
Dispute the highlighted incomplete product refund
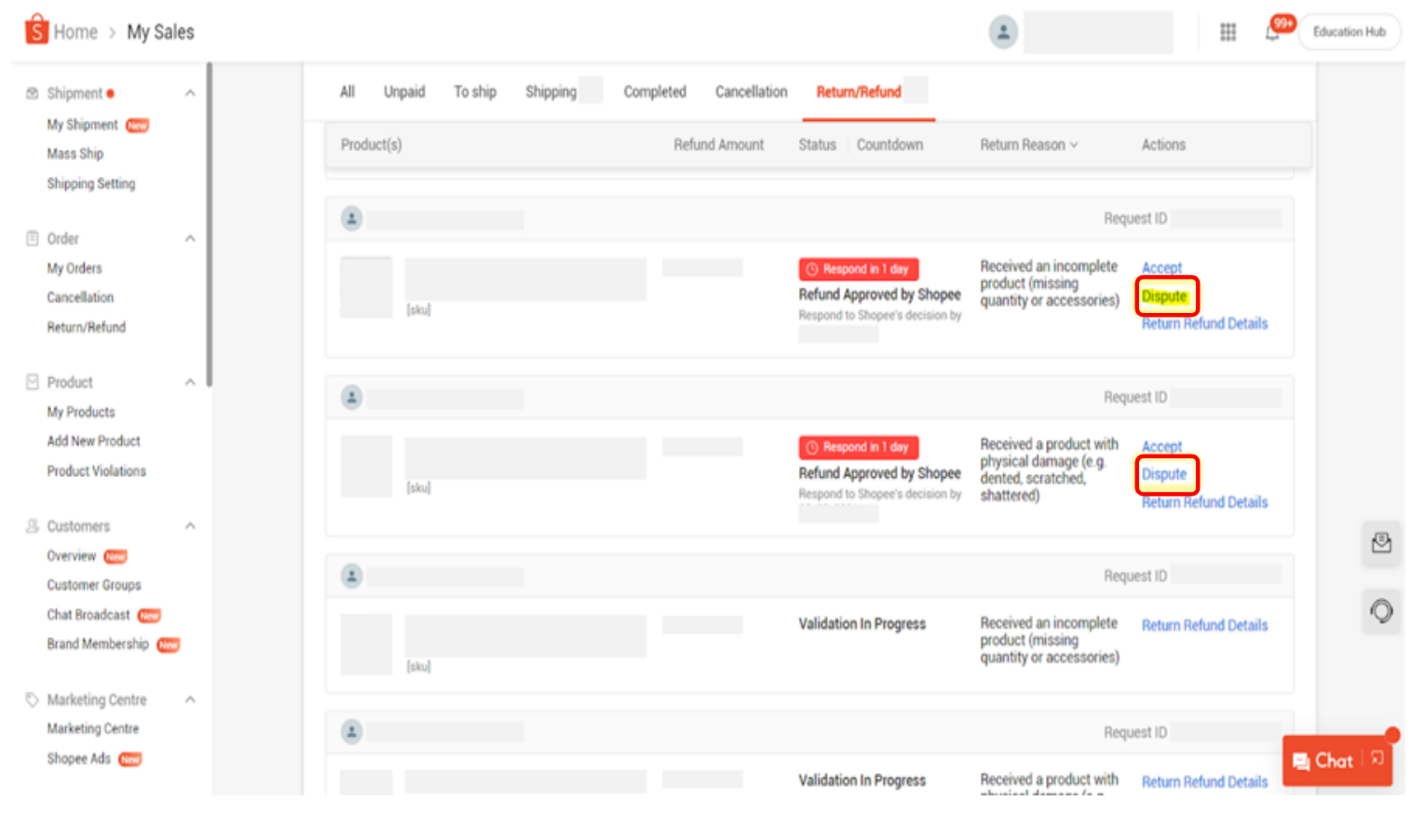point(1165,296)
